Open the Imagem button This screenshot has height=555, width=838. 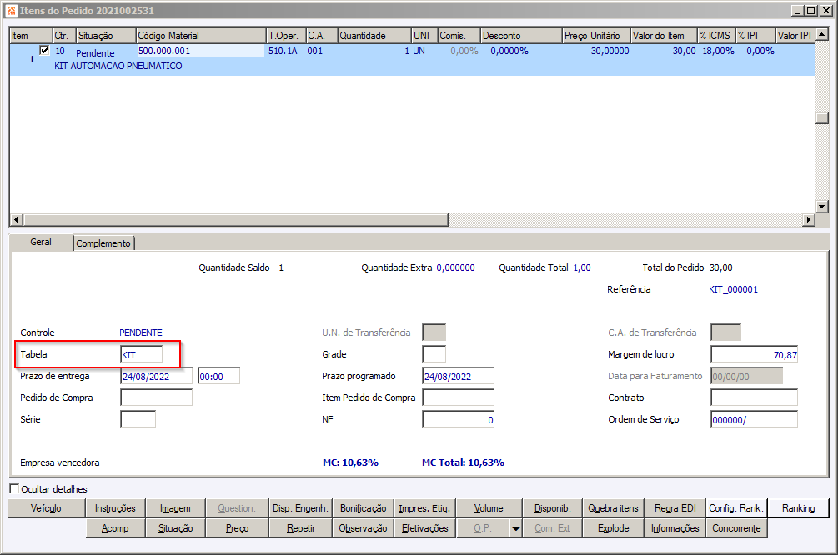pyautogui.click(x=175, y=508)
